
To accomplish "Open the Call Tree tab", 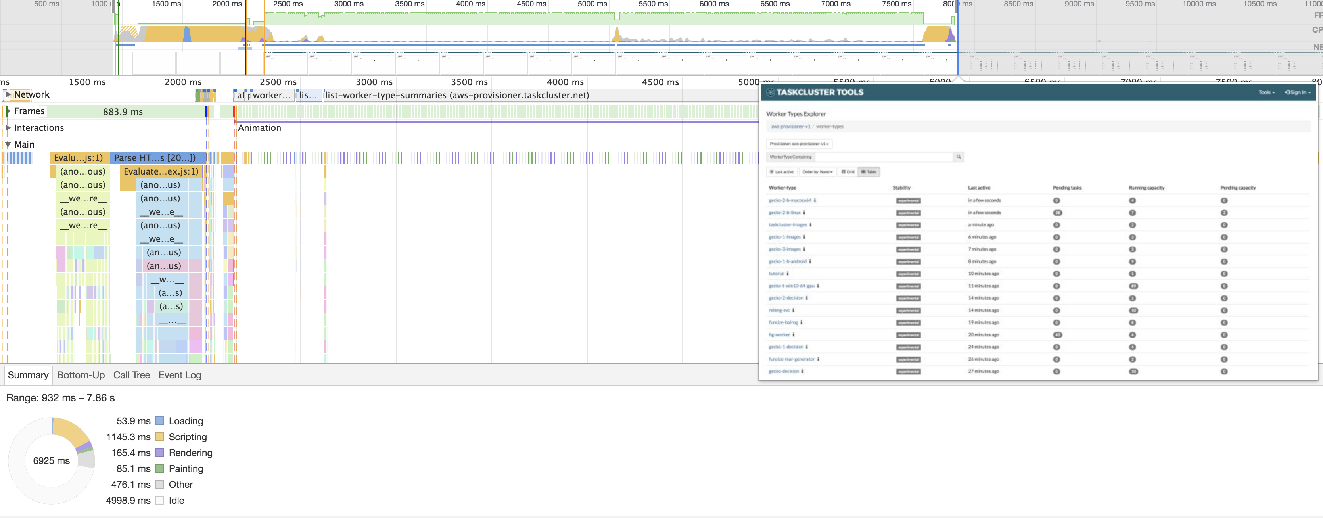I will click(132, 375).
